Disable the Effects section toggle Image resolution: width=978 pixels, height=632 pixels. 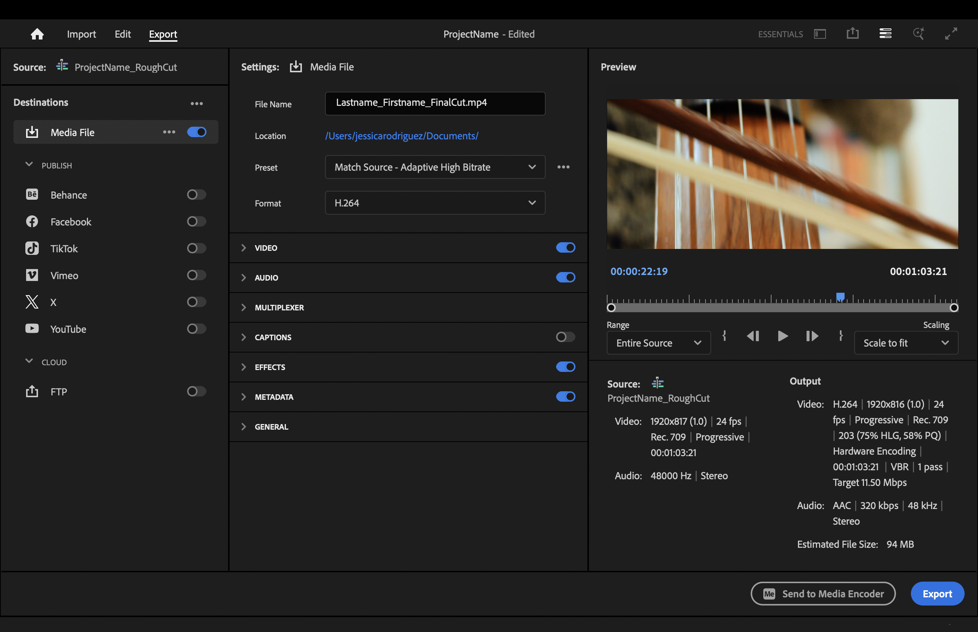565,367
